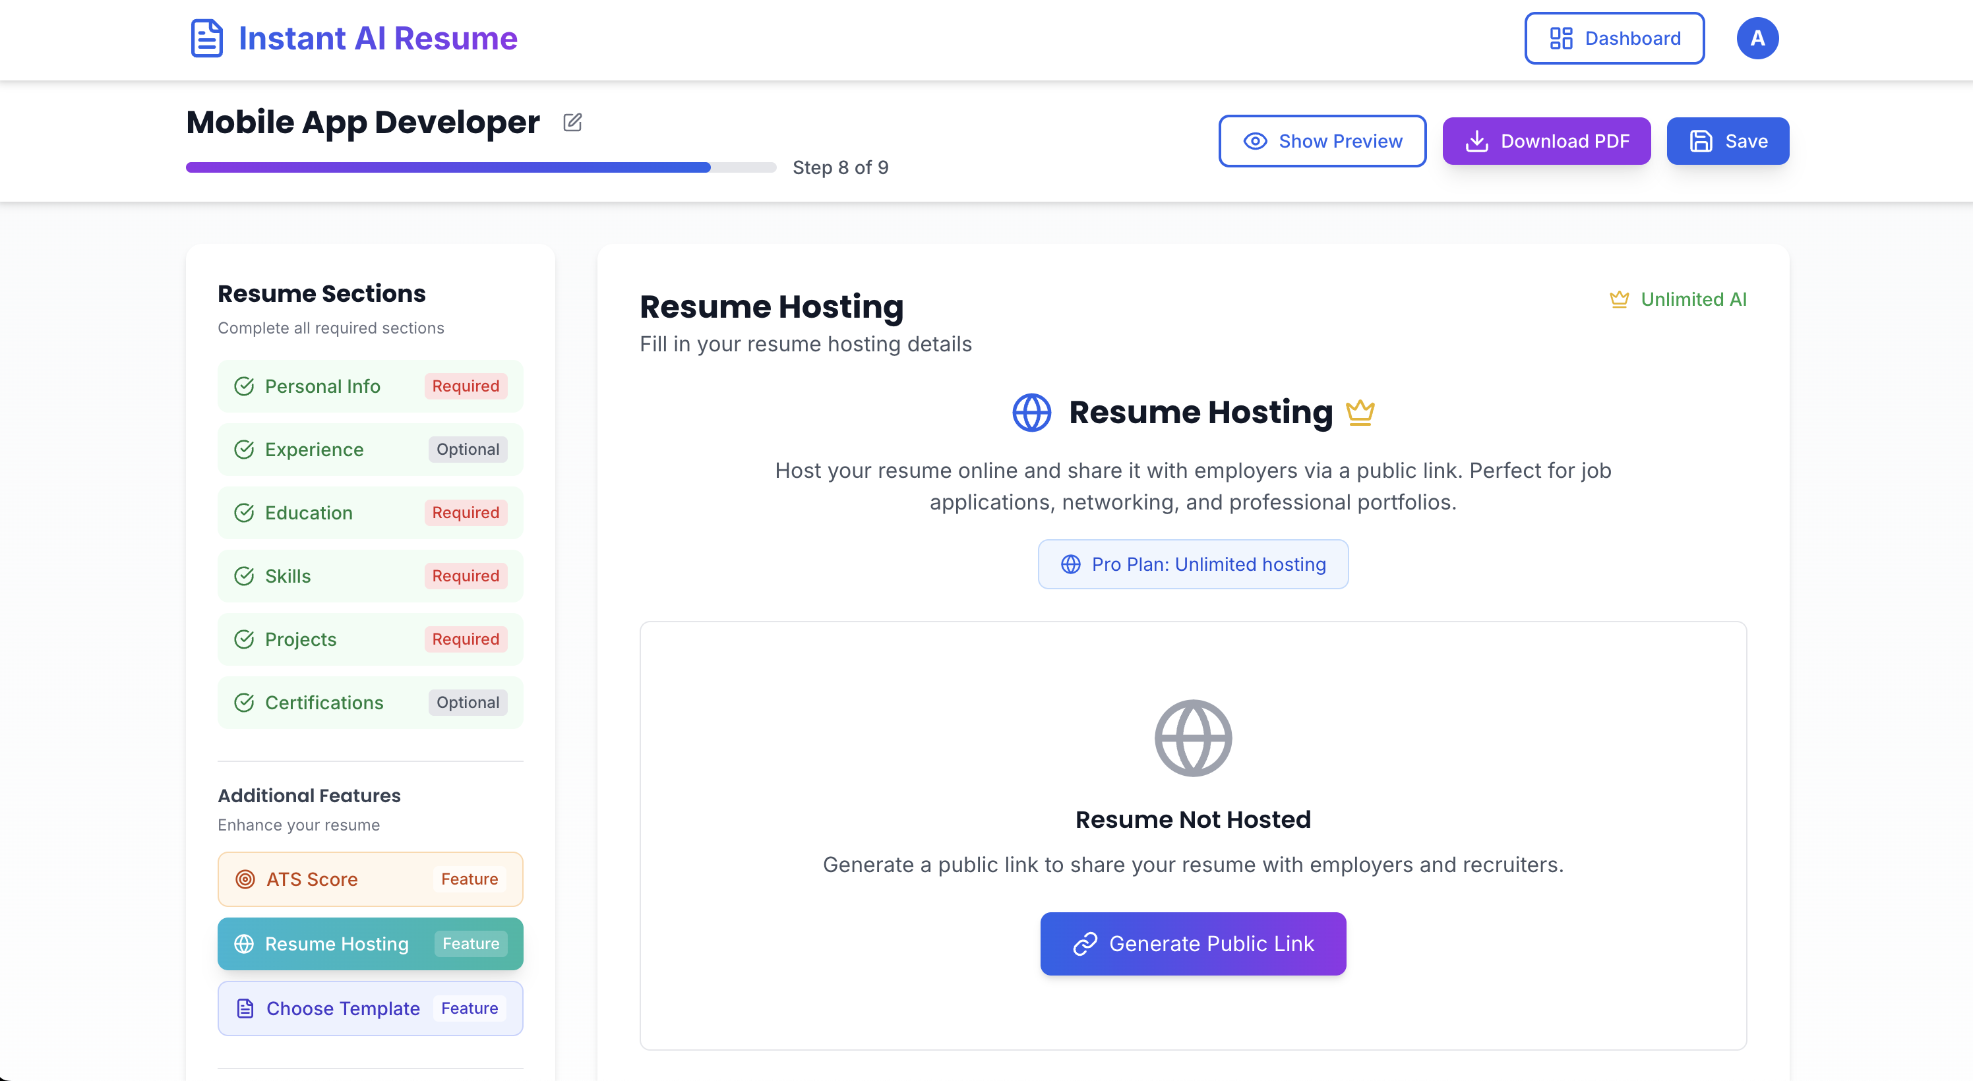Click the globe icon on the Resume Hosting sidebar item
This screenshot has width=1973, height=1081.
(x=245, y=943)
